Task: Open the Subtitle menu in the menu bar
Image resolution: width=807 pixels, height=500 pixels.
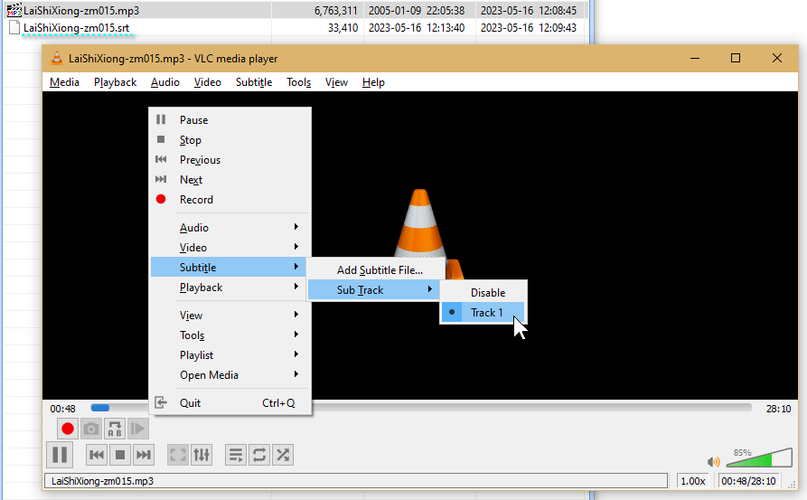Action: [x=254, y=82]
